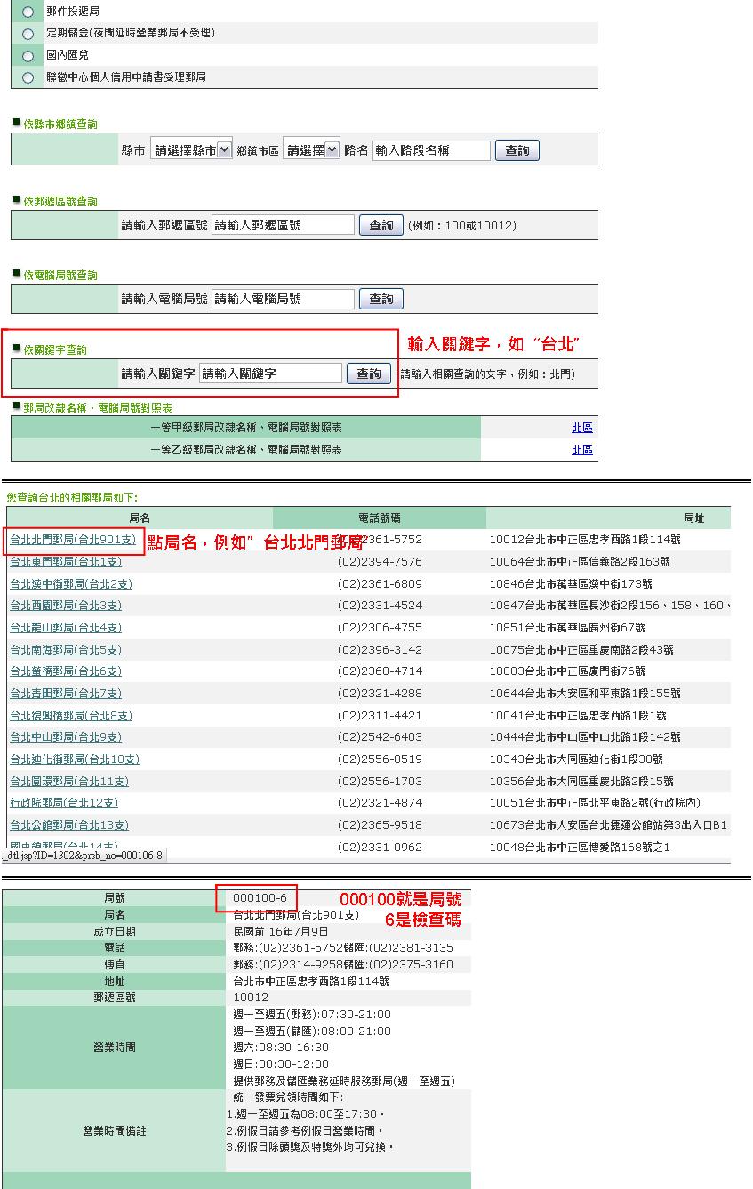Select the 郵件投遞局 radio button
The image size is (753, 1189).
pos(28,12)
